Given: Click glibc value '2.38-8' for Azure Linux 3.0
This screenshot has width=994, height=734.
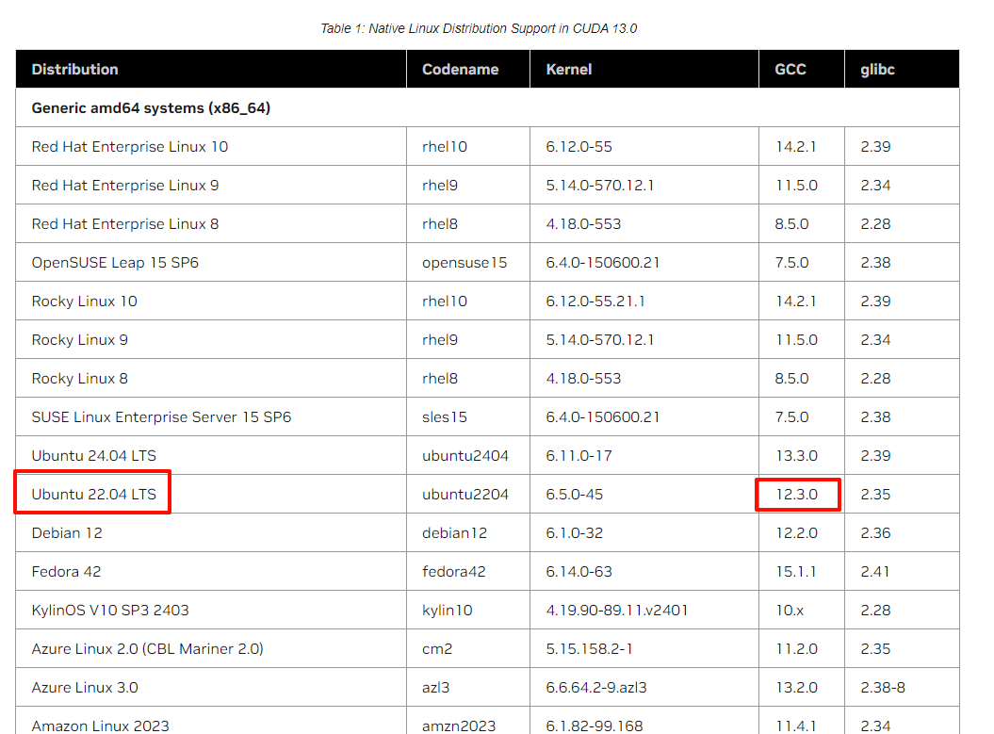Looking at the screenshot, I should [x=883, y=688].
